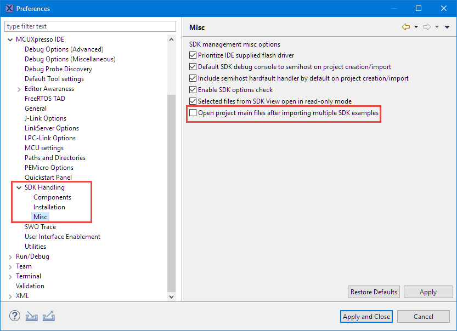Click the forward navigation arrow icon
457x331 pixels.
point(427,26)
